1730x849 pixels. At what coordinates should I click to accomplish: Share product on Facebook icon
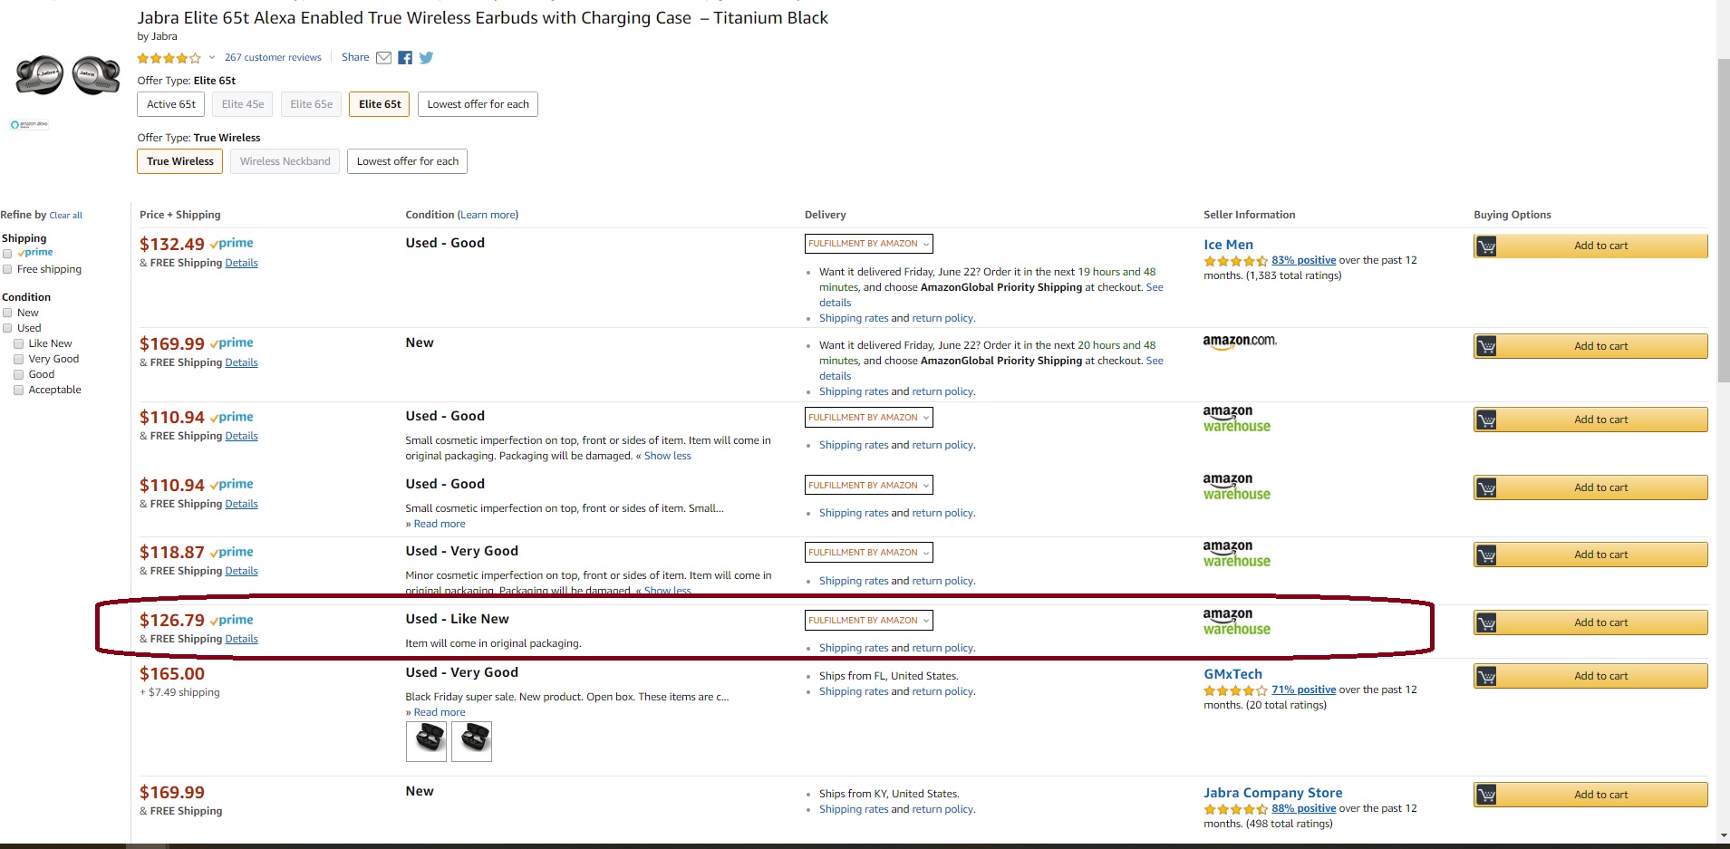click(405, 58)
